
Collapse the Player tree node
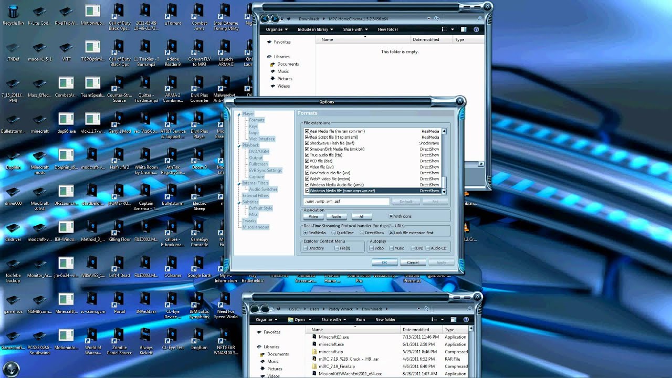coord(239,114)
